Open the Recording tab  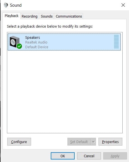[29, 16]
